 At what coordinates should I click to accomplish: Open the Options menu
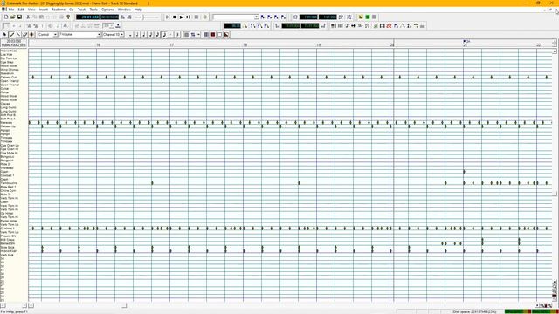click(x=107, y=10)
